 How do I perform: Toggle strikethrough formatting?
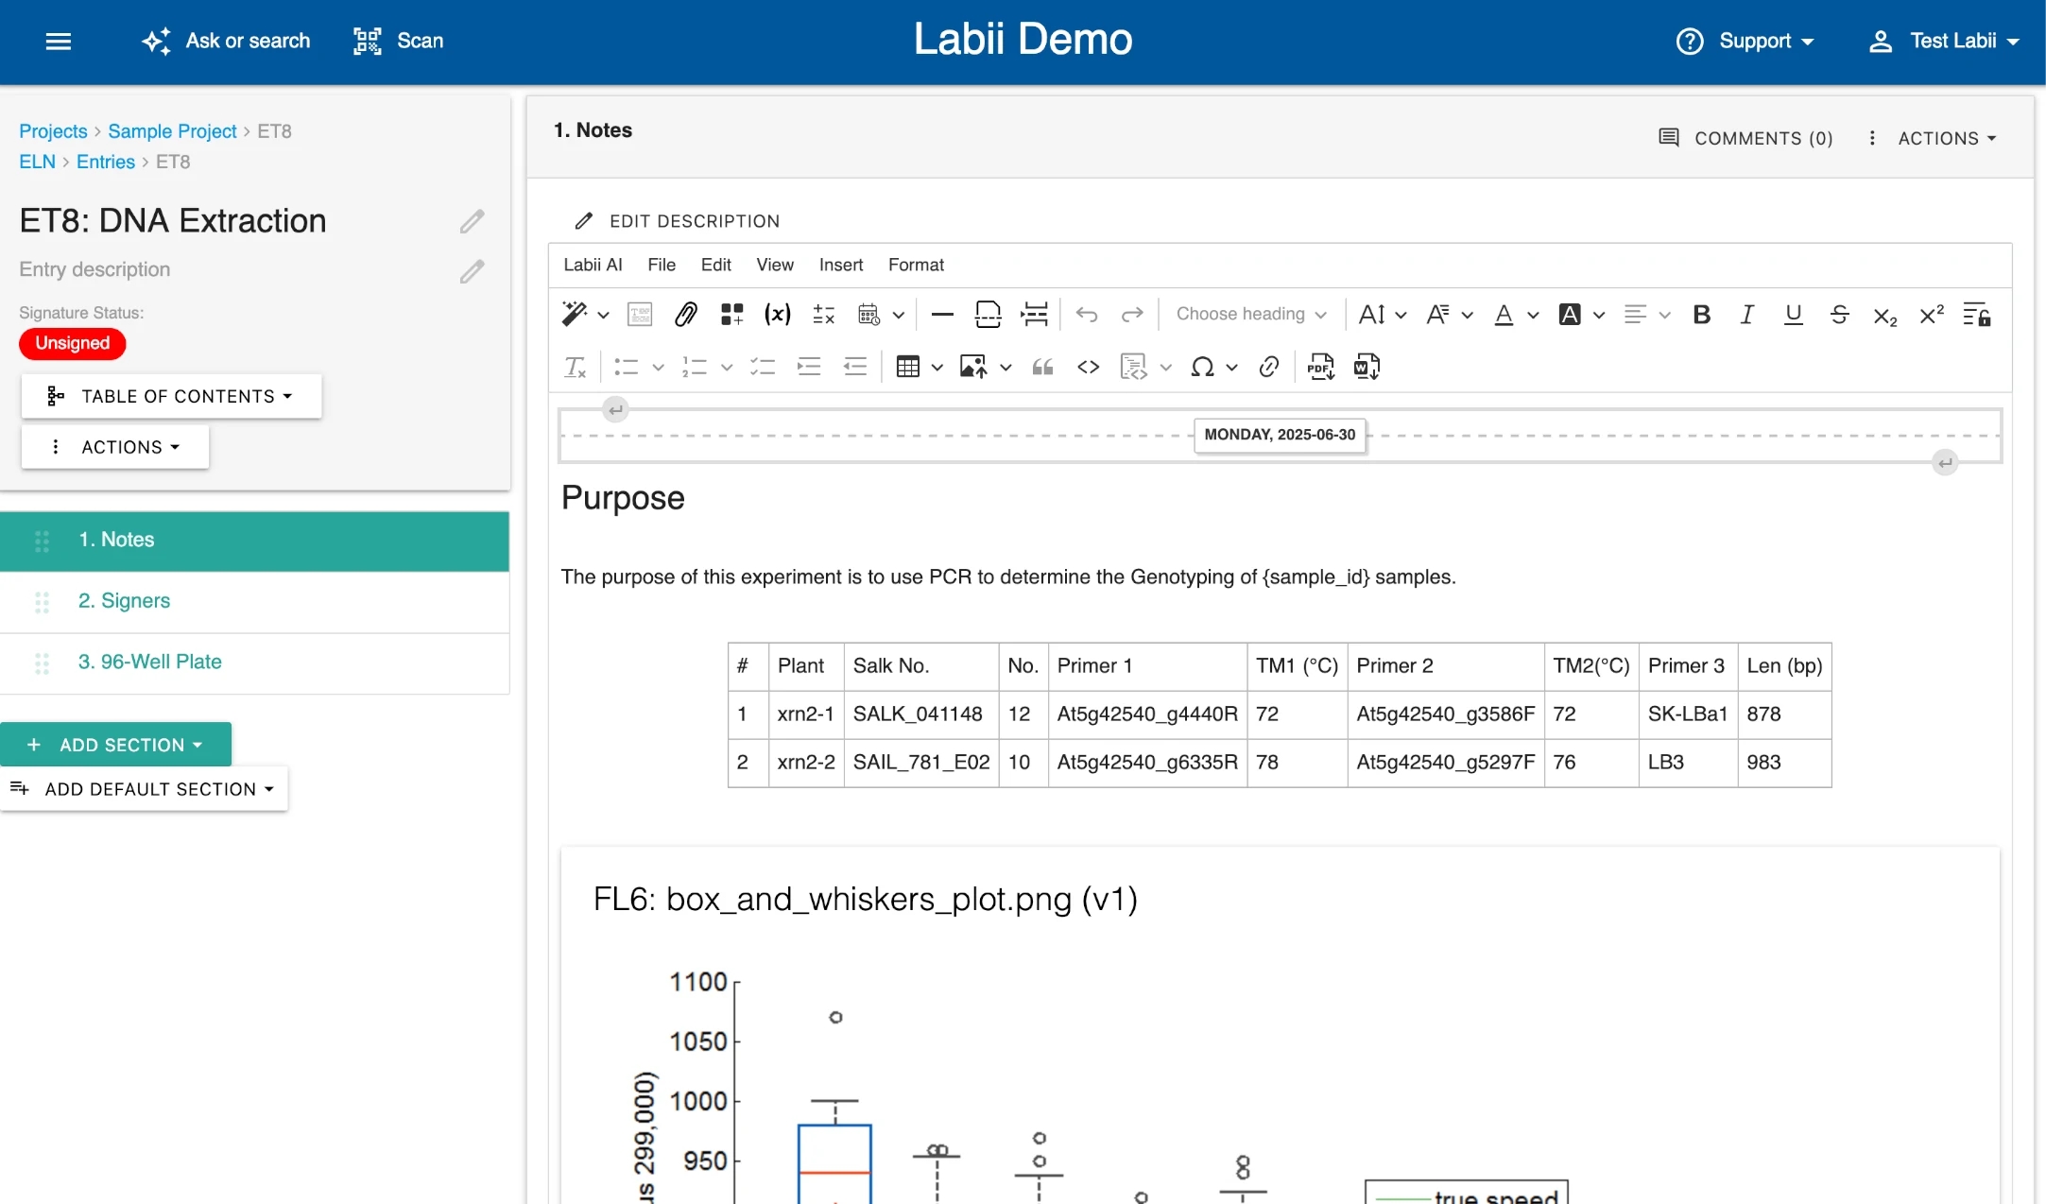(1839, 315)
